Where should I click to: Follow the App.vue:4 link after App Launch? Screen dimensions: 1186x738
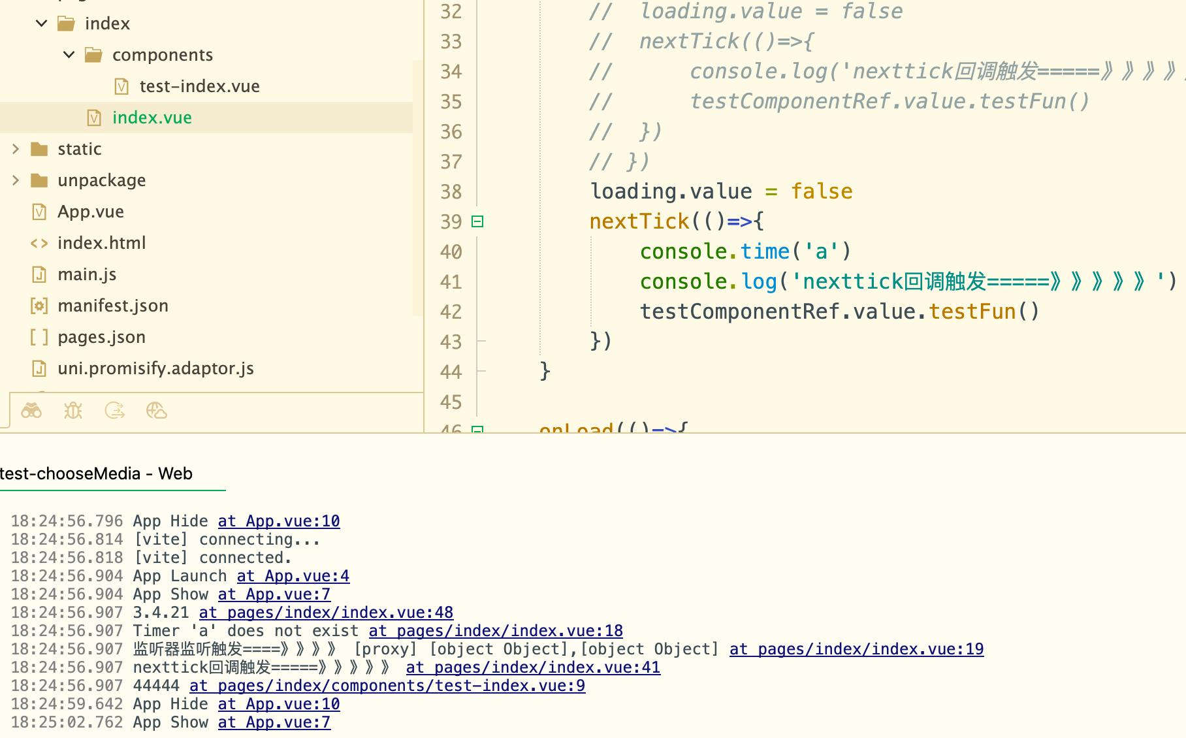[293, 576]
